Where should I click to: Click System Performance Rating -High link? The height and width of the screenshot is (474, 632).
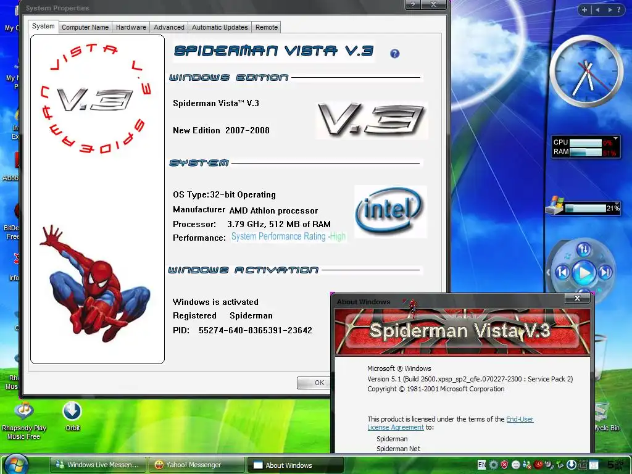(x=288, y=236)
